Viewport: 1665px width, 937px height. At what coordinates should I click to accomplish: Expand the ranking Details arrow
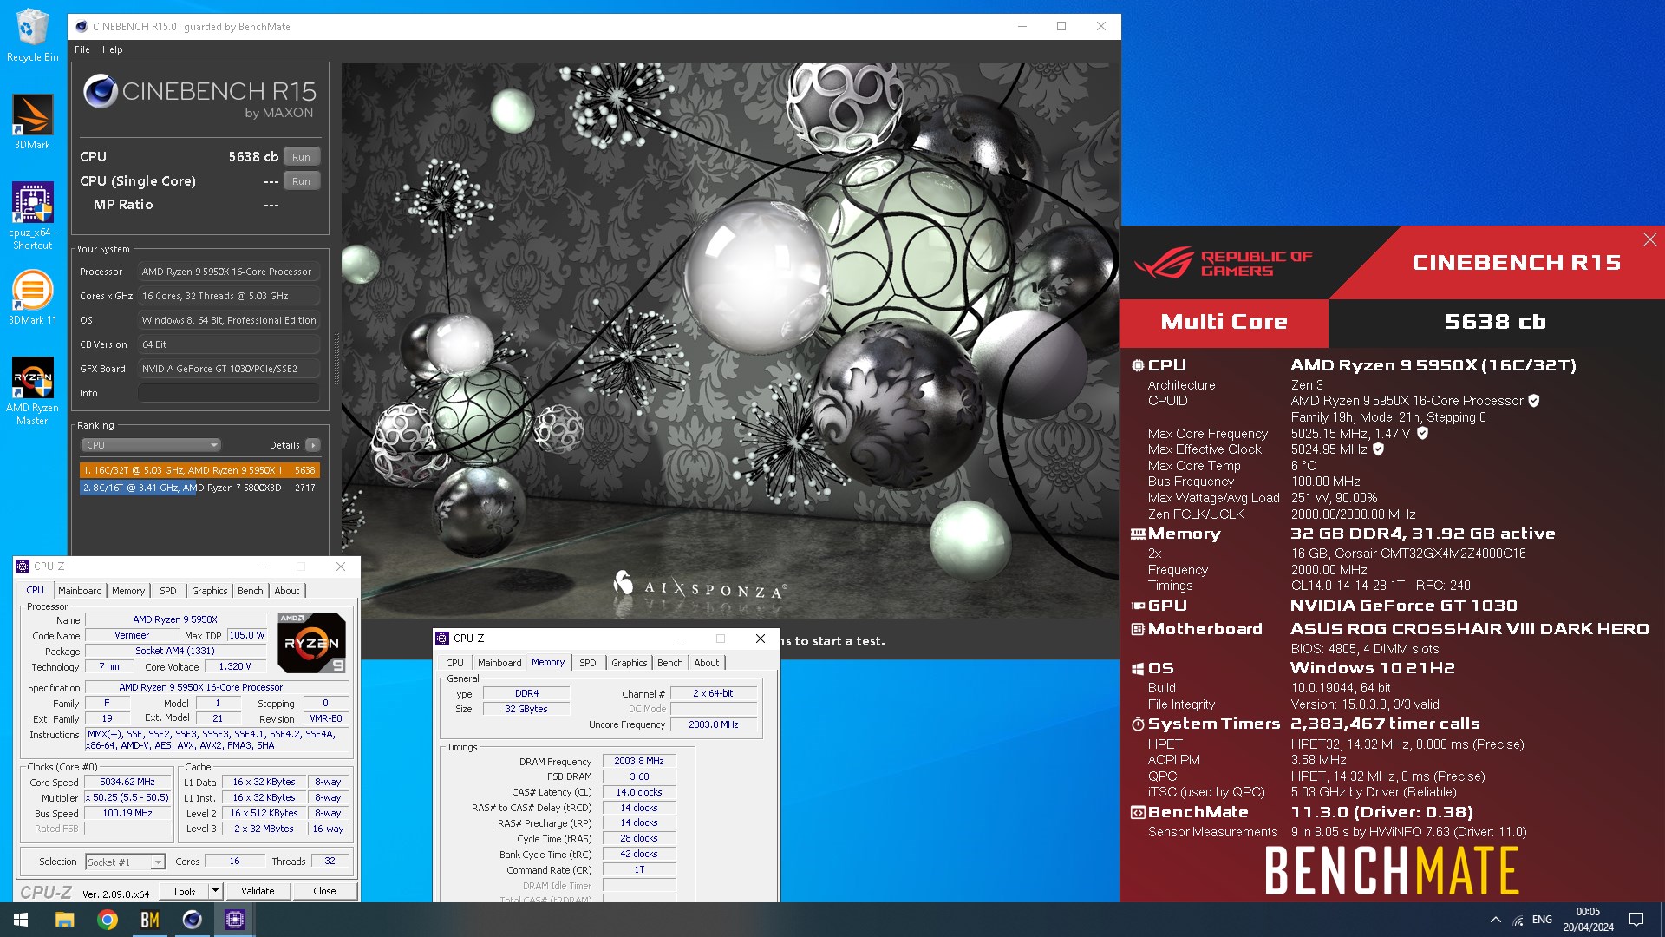click(x=313, y=445)
